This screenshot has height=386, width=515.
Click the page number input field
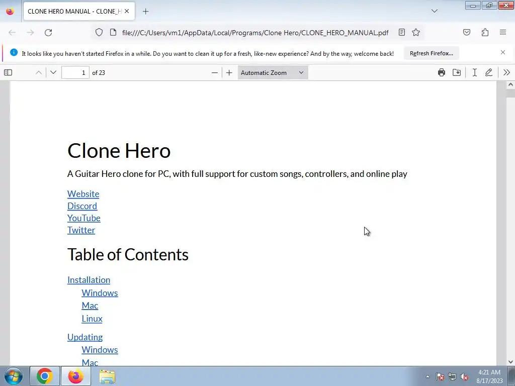75,72
